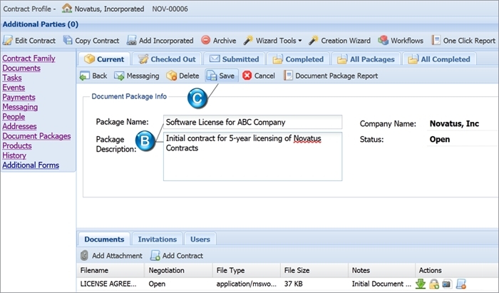Open the Addresses link
499x293 pixels.
(x=19, y=126)
